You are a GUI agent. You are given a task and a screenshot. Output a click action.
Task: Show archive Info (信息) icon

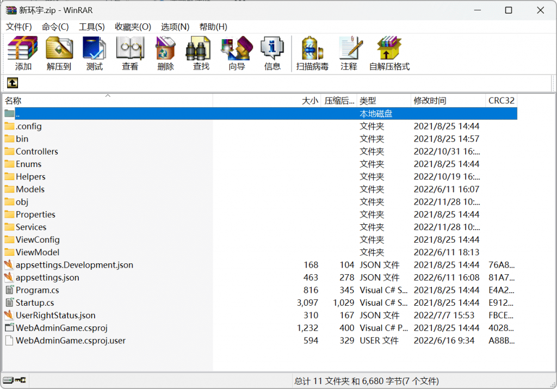point(272,53)
